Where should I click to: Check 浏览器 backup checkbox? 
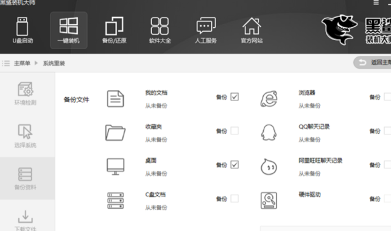388,97
